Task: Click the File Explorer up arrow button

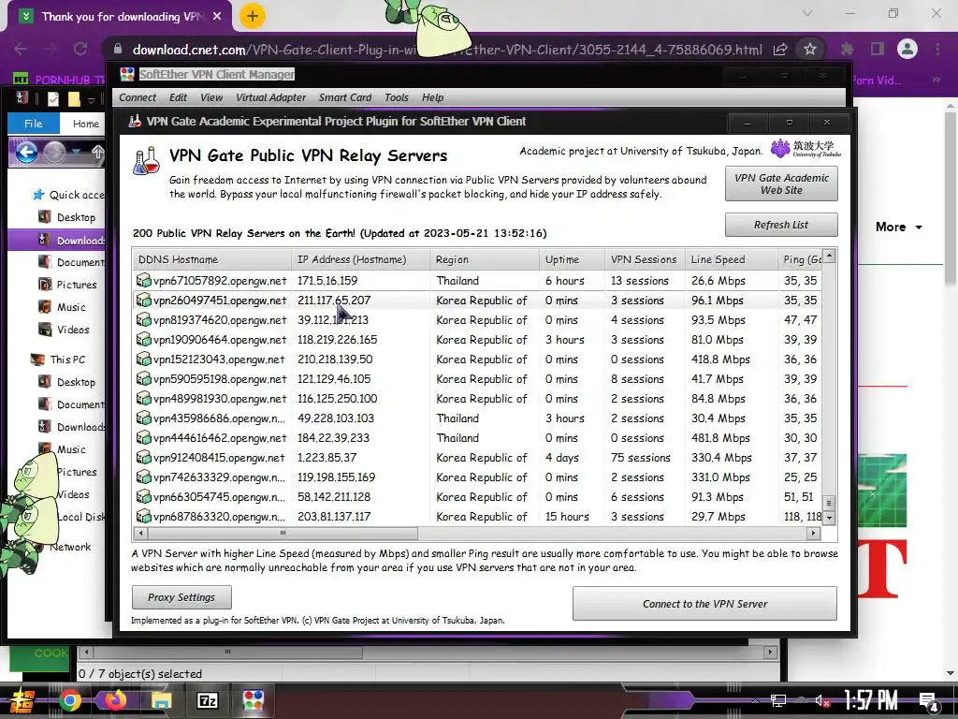Action: tap(97, 152)
